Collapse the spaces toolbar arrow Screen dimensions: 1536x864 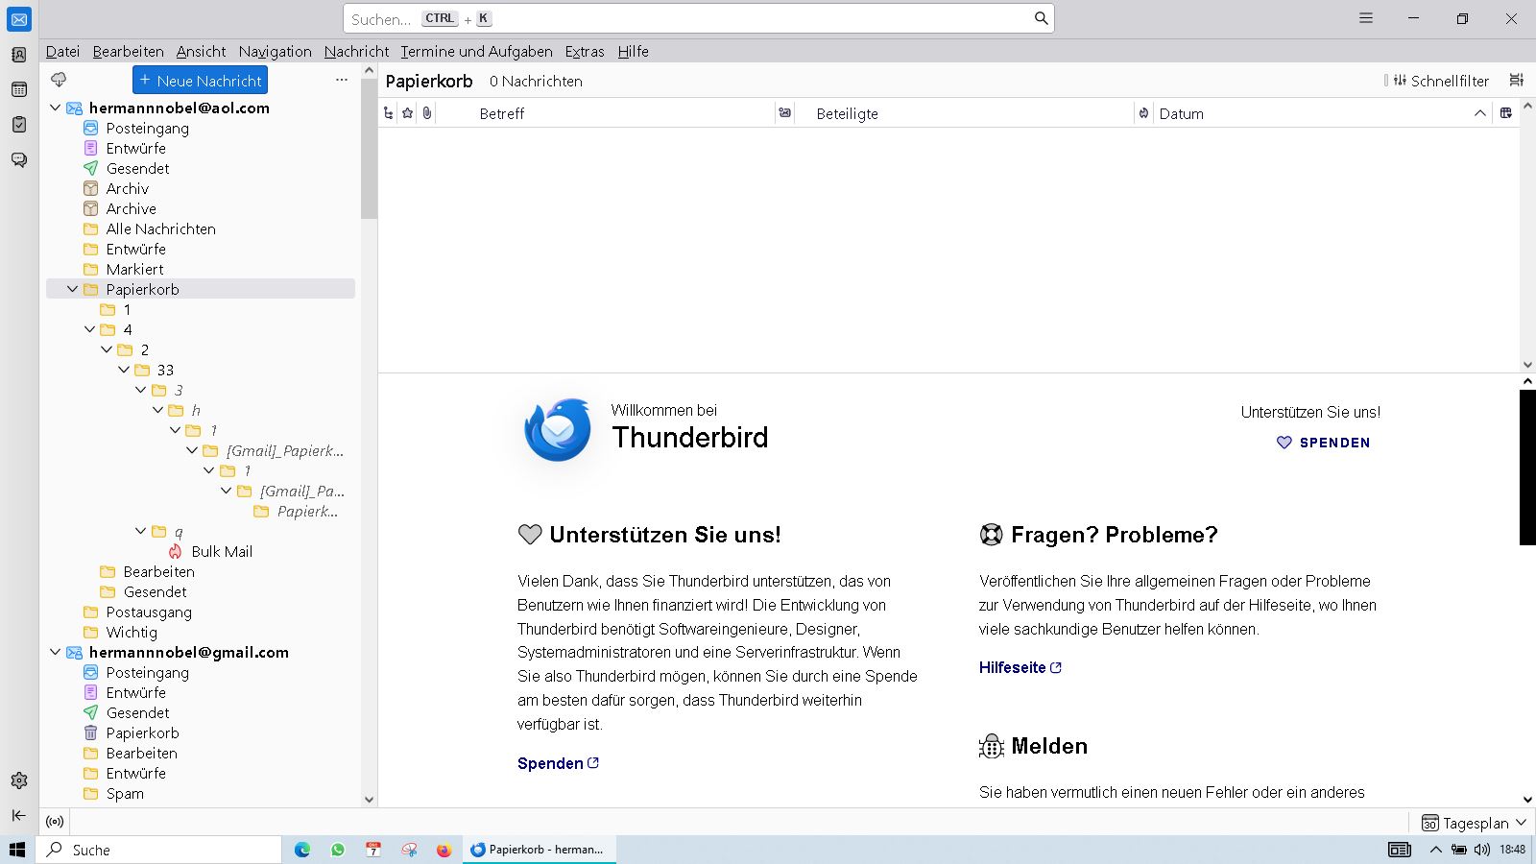pyautogui.click(x=19, y=815)
